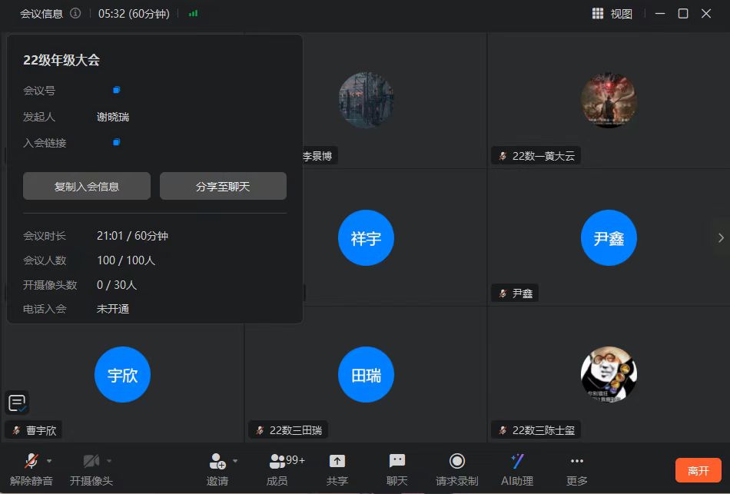The width and height of the screenshot is (730, 494).
Task: Check the network signal strength indicator
Action: click(x=193, y=13)
